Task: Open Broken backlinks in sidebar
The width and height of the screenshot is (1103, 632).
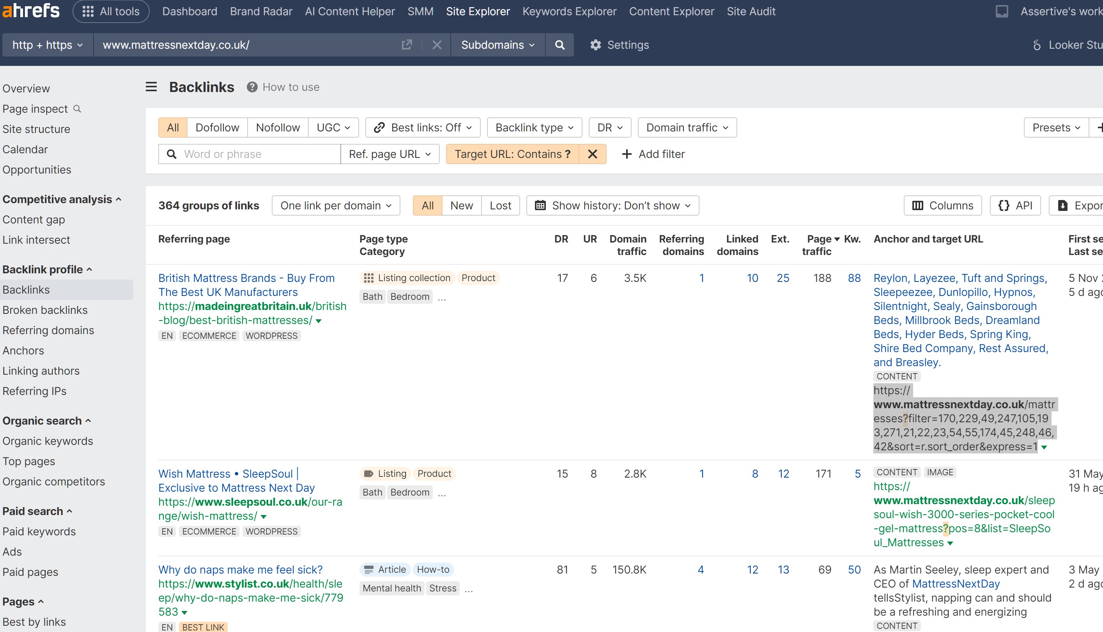Action: [45, 310]
